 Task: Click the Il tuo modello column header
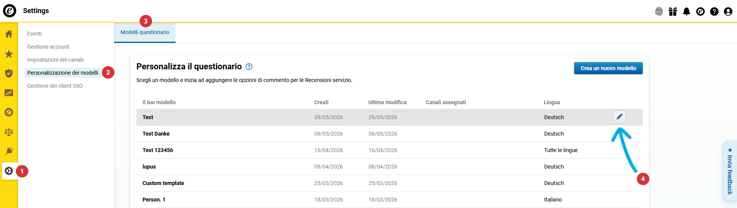[x=159, y=102]
